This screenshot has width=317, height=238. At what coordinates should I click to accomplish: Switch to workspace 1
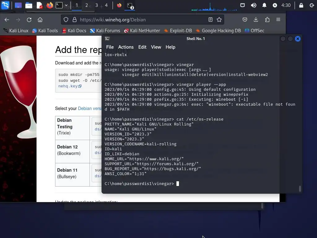click(x=77, y=5)
